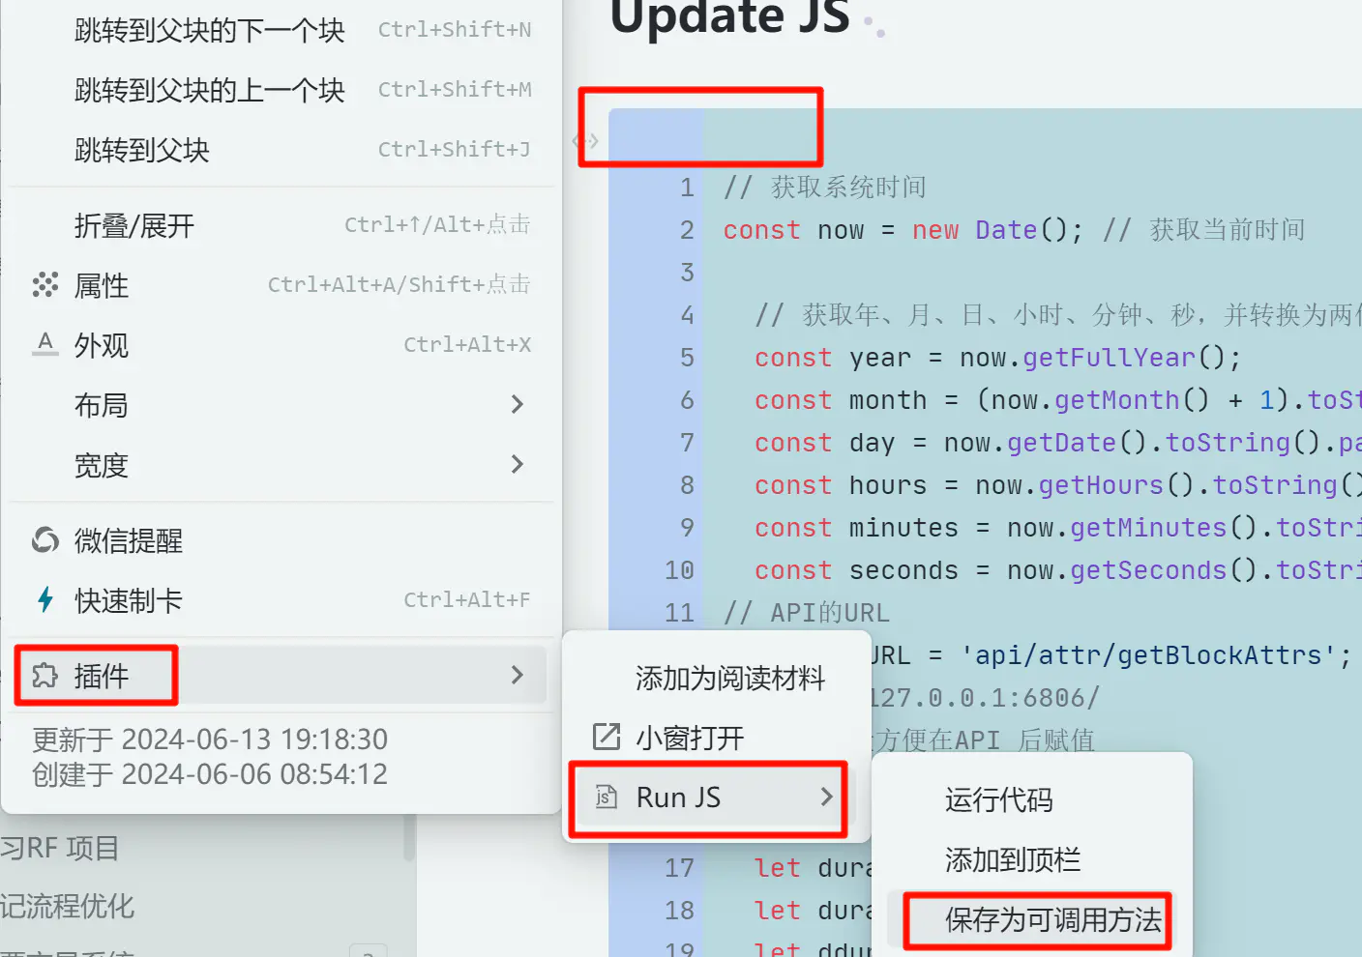
Task: Expand the 布局 submenu arrow
Action: click(518, 404)
